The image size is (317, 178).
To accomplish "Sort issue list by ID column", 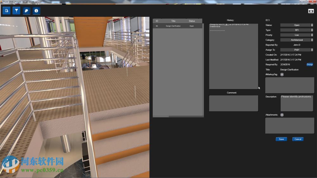I will click(x=157, y=21).
